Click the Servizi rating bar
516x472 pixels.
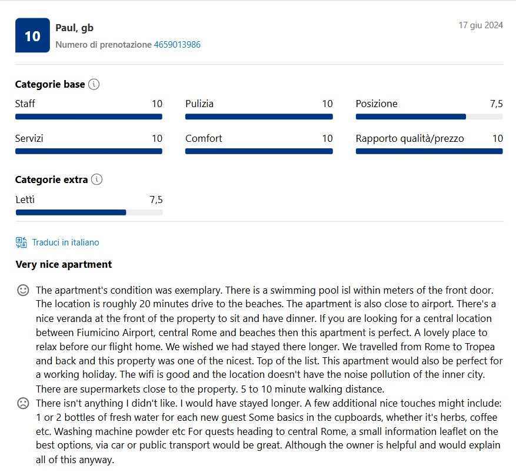88,151
